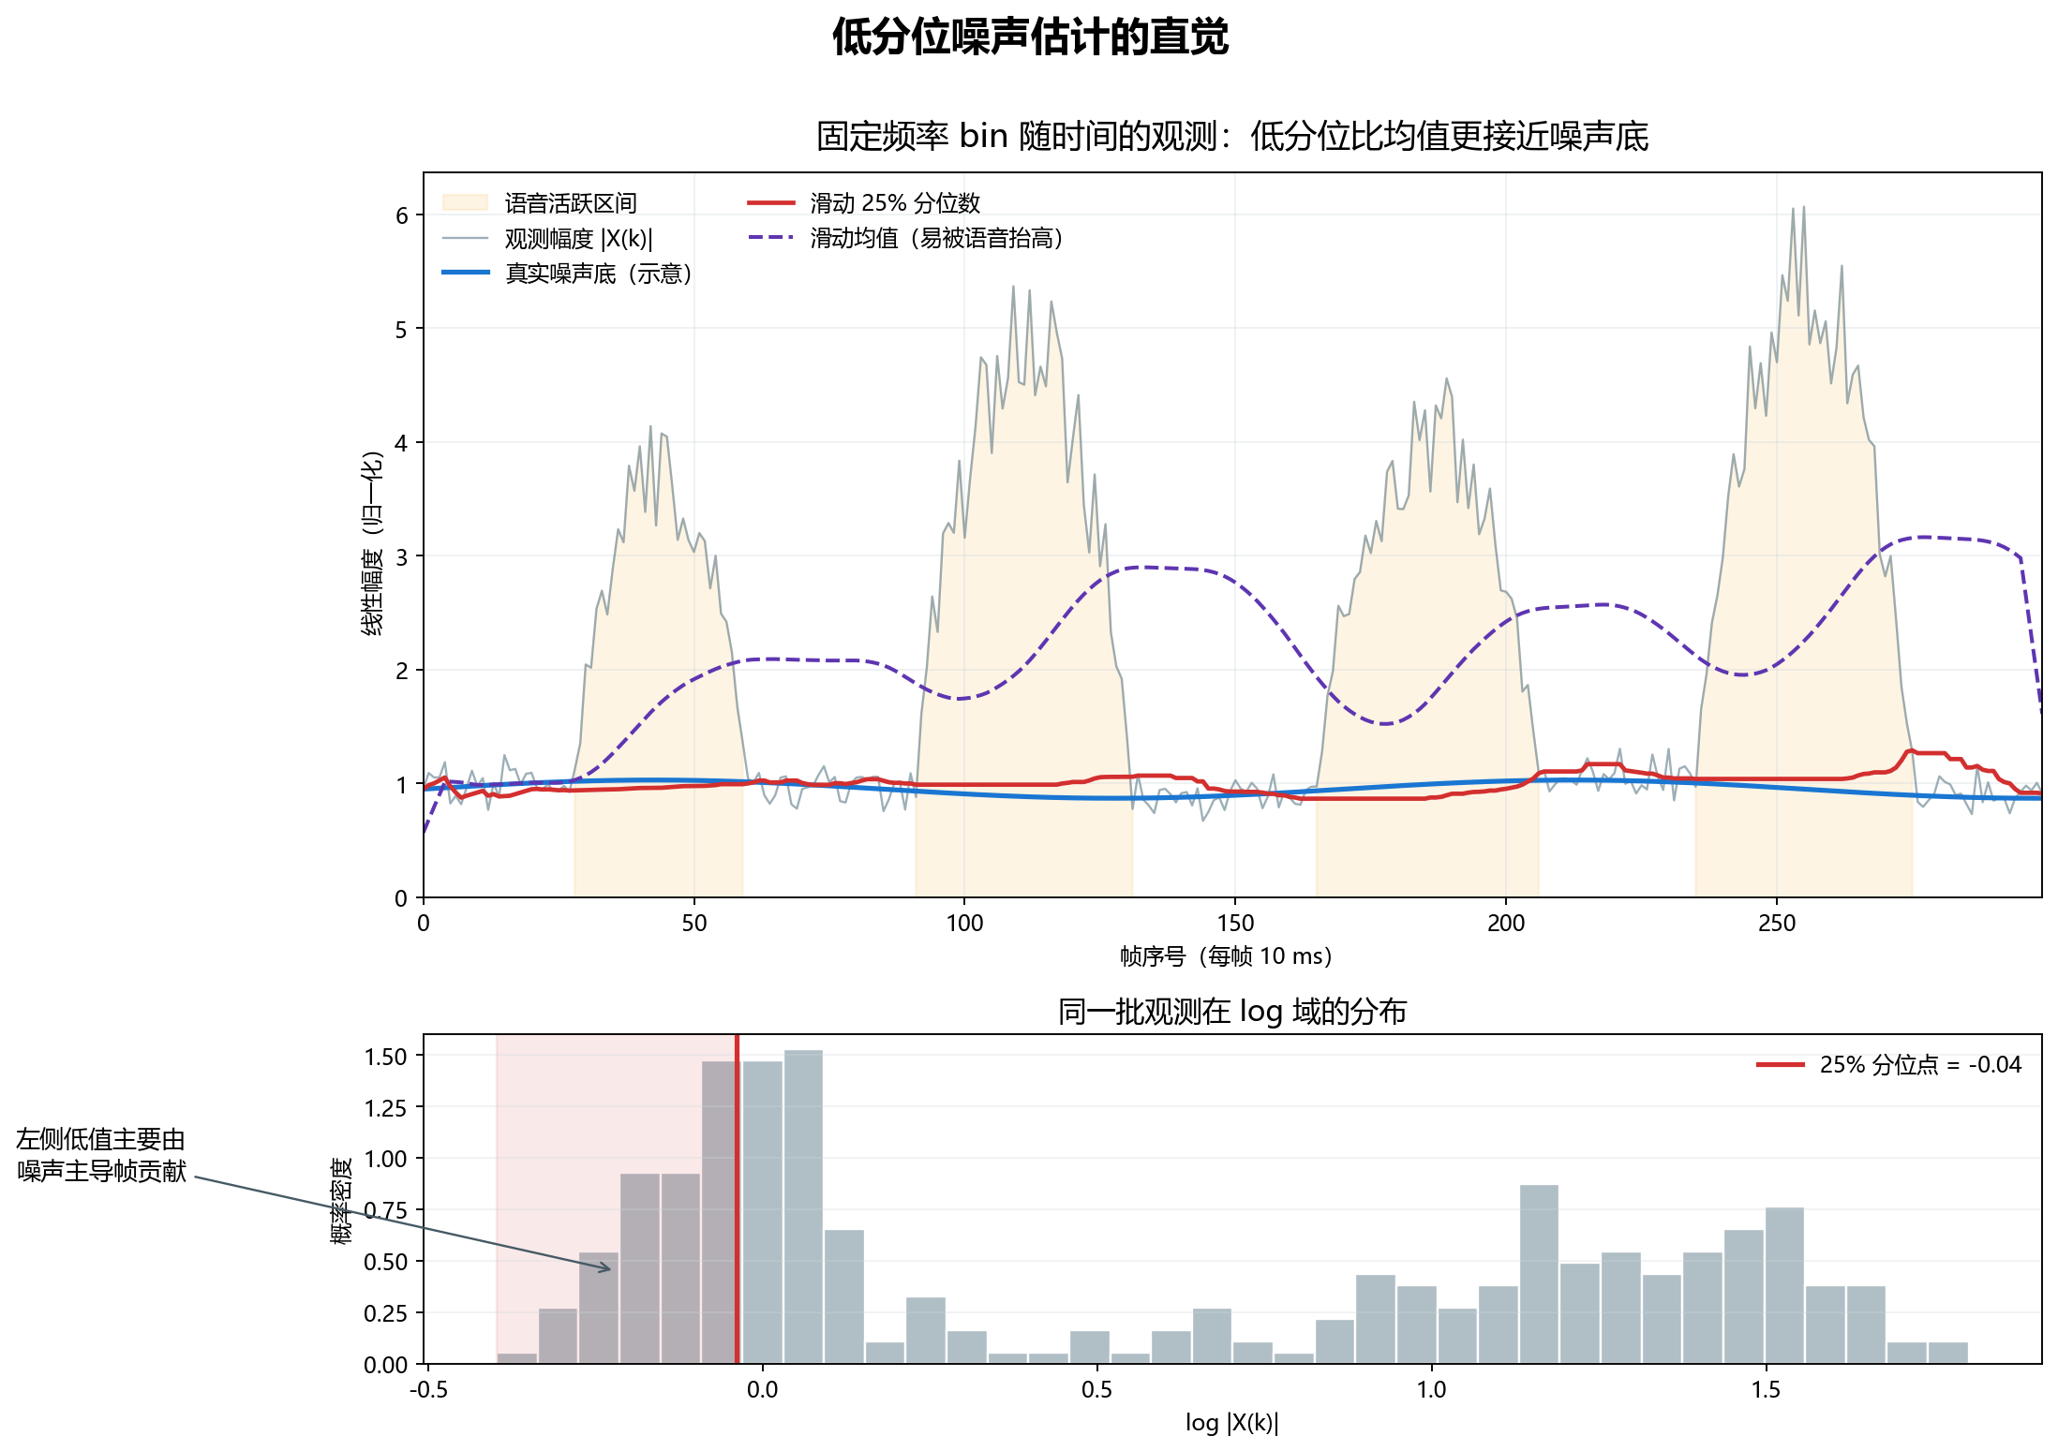This screenshot has width=2058, height=1451.
Task: Click the histogram y tick '0.25'
Action: (385, 1313)
